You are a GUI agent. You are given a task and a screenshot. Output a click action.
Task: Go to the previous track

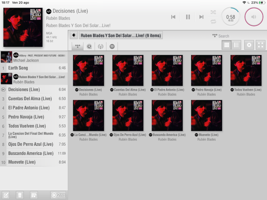[x=173, y=17]
